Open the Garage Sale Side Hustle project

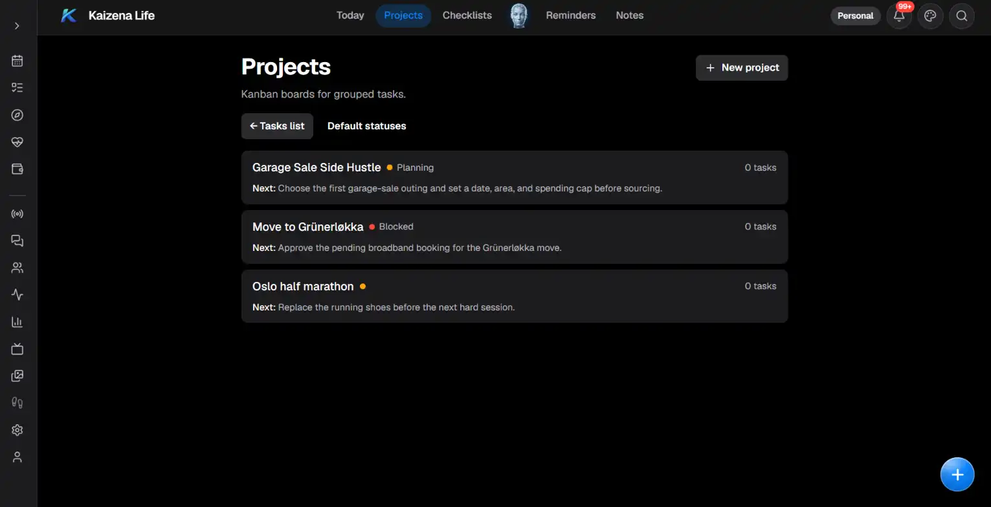515,178
